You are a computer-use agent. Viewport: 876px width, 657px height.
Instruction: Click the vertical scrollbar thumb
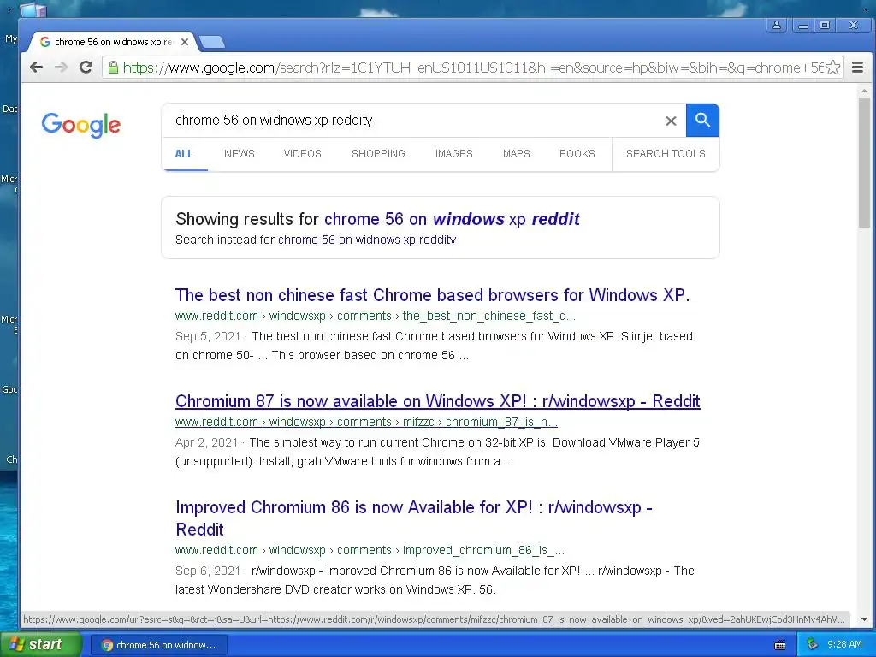864,162
